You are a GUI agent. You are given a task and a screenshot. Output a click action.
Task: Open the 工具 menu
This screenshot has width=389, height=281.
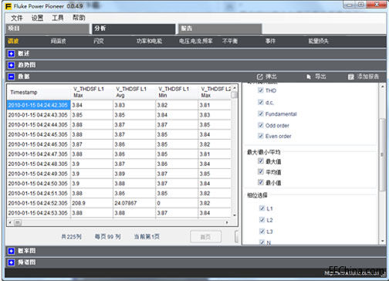(x=58, y=18)
